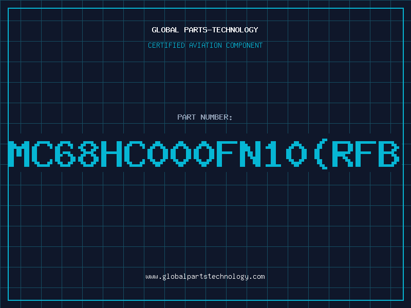
Task: Click the word CERTIFIED in the subtitle
Action: click(166, 45)
